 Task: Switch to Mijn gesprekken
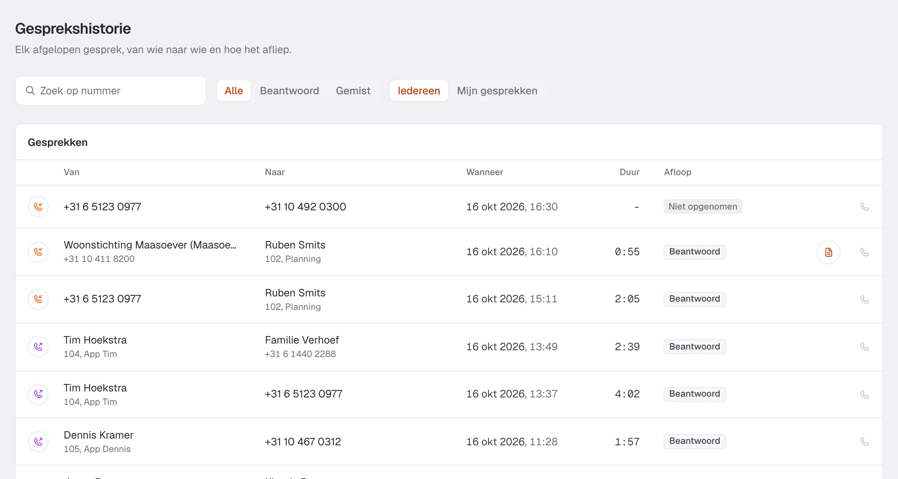[x=497, y=91]
